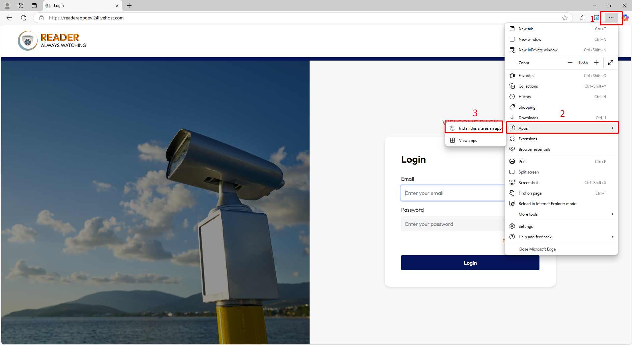Focus the Email input field
Viewport: 632px width, 345px height.
click(x=453, y=193)
